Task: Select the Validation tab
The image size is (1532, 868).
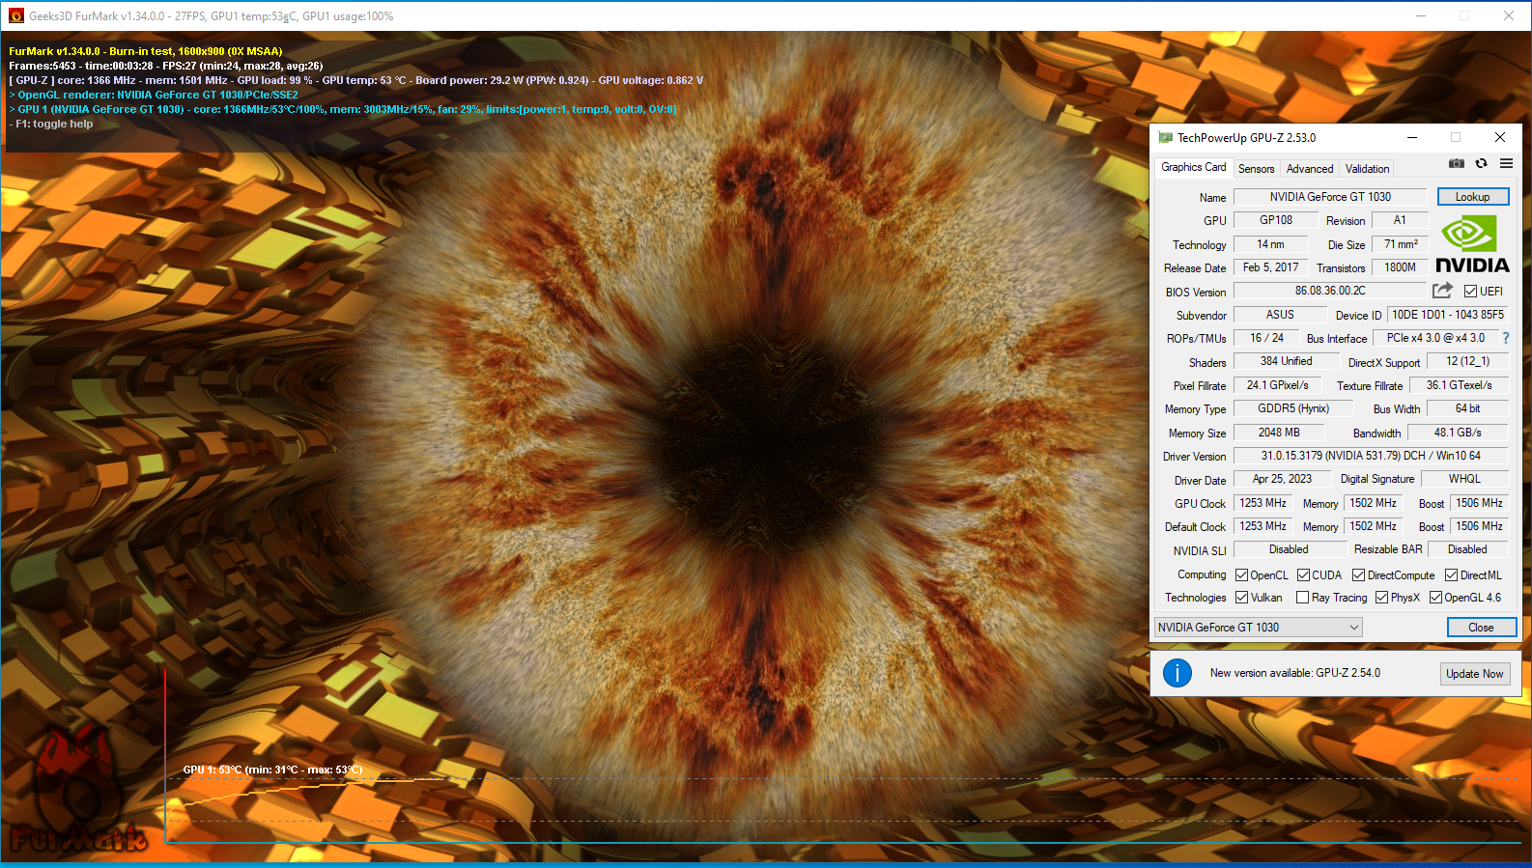Action: 1367,169
